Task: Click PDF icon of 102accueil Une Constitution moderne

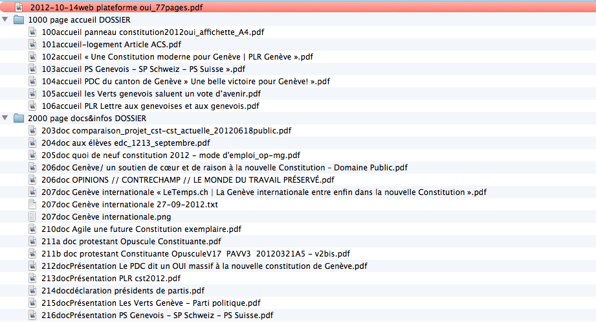Action: (x=33, y=57)
